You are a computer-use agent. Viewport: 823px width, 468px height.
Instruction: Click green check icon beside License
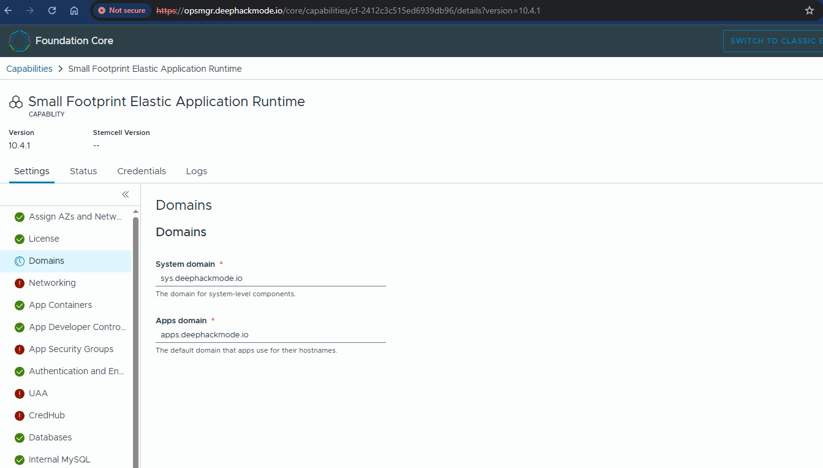pyautogui.click(x=20, y=239)
